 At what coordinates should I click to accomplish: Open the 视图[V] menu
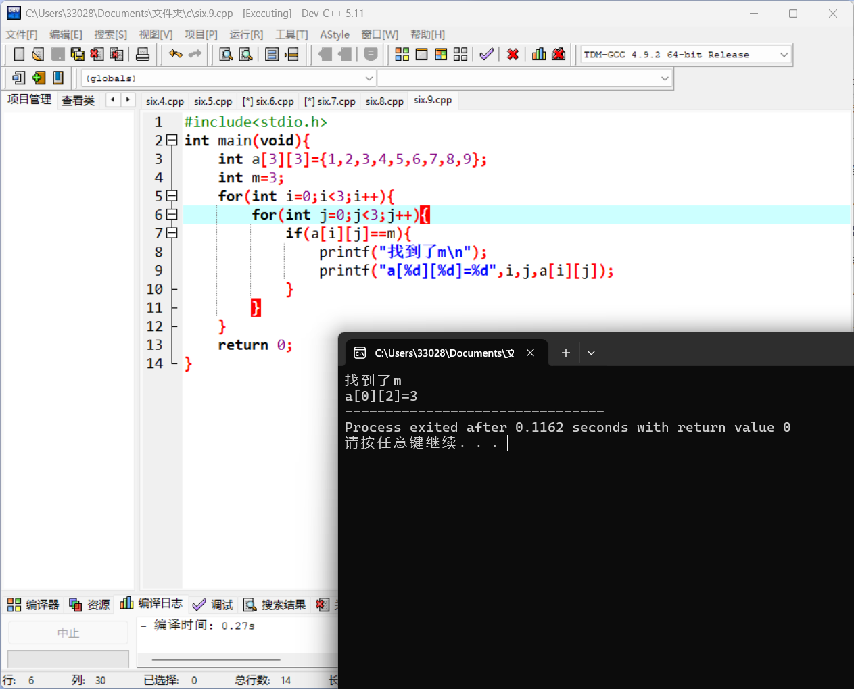coord(156,34)
